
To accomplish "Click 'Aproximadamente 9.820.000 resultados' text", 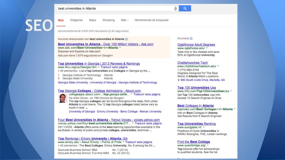I will [x=93, y=31].
